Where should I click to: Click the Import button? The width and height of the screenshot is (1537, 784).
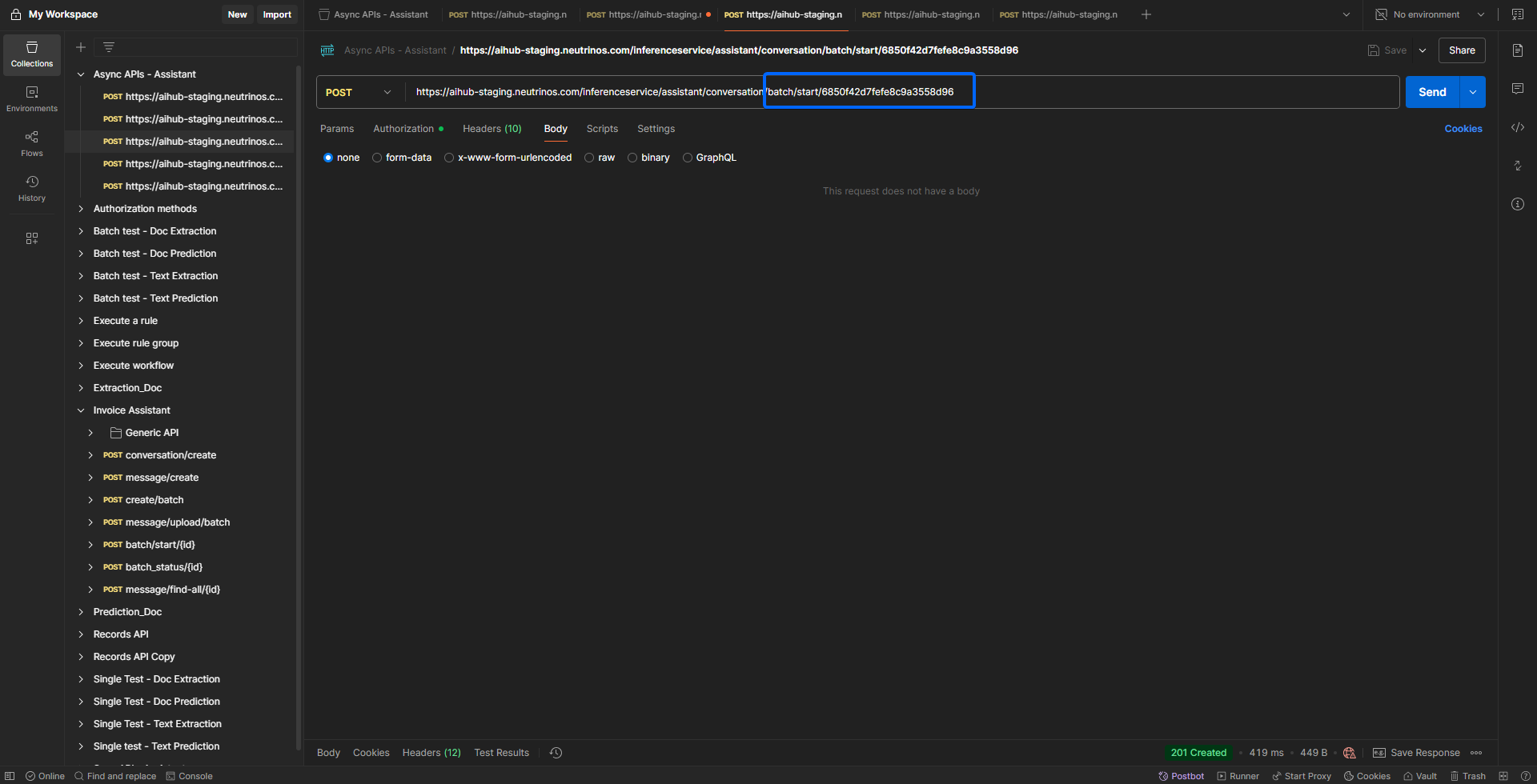click(277, 14)
